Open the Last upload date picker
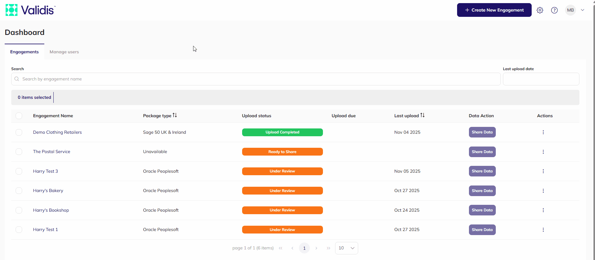Viewport: 595px width, 260px height. (x=541, y=79)
